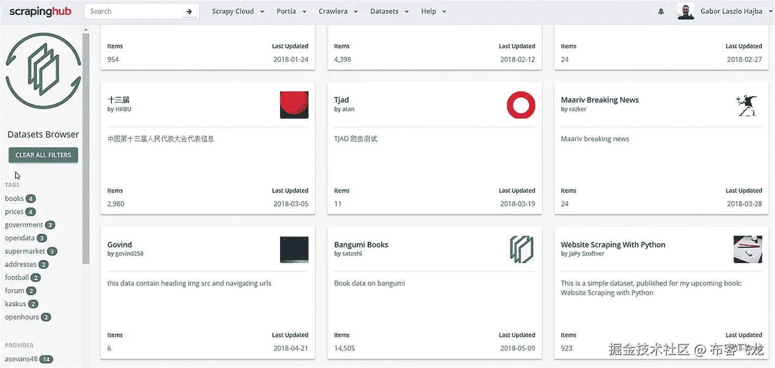The height and width of the screenshot is (368, 775).
Task: Filter by the forum tag
Action: pos(20,290)
